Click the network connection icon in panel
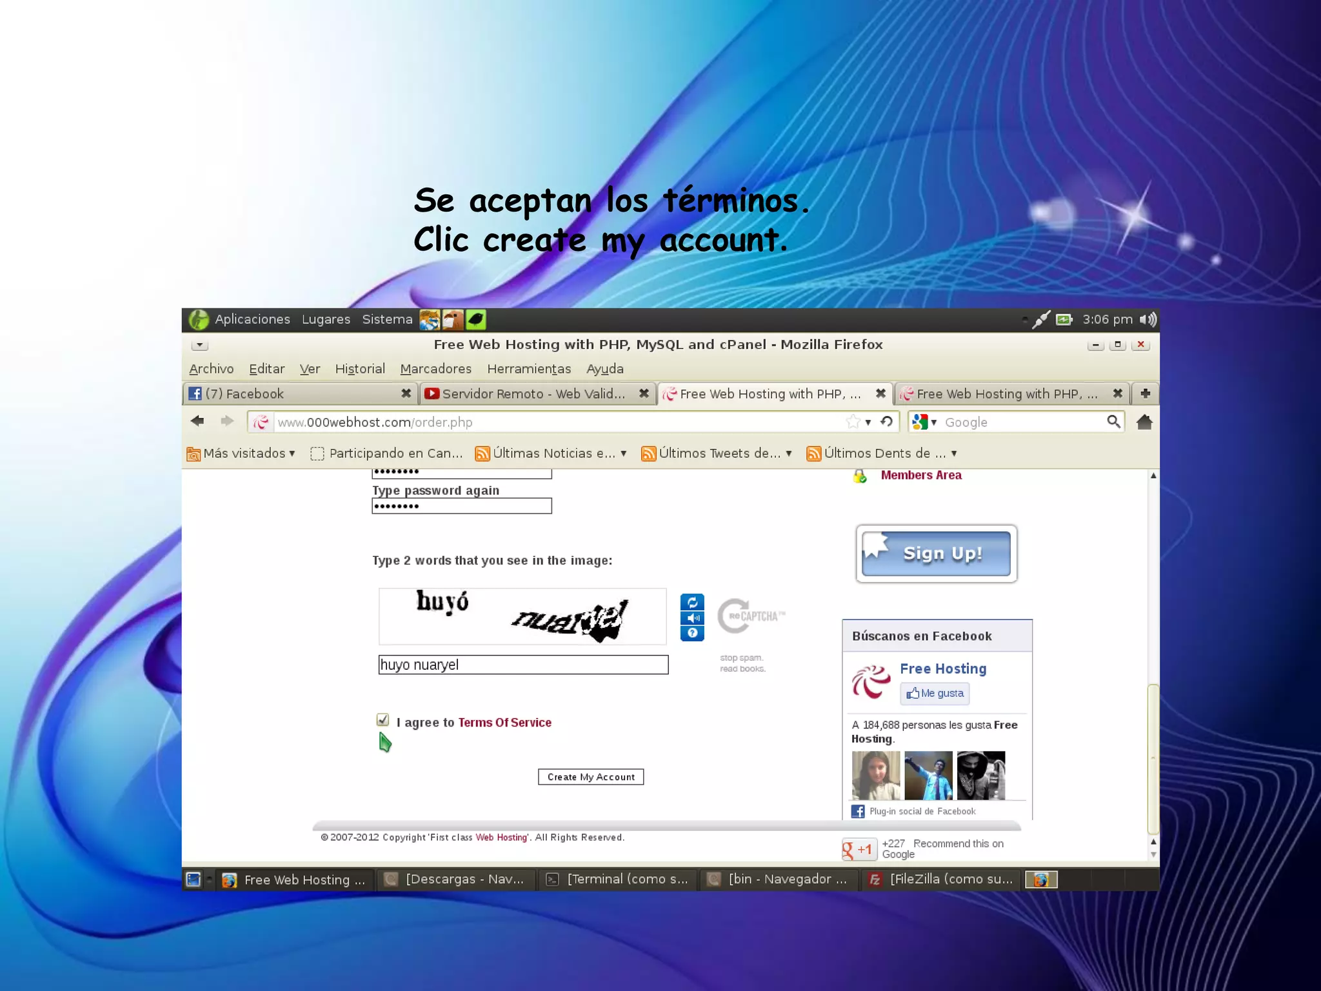Viewport: 1321px width, 991px height. coord(1040,319)
